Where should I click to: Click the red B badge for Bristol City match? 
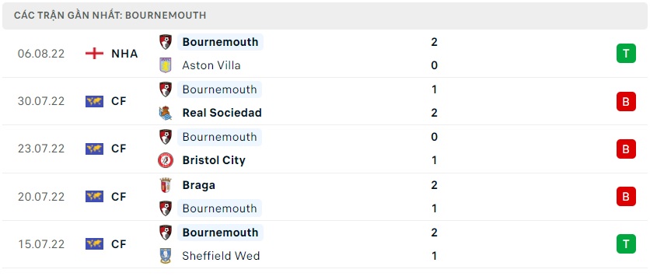click(x=626, y=149)
